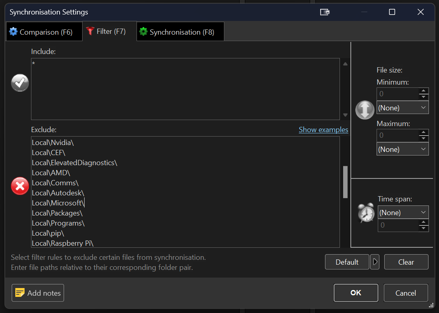
Task: Click the Minimum file size number field
Action: pyautogui.click(x=398, y=94)
